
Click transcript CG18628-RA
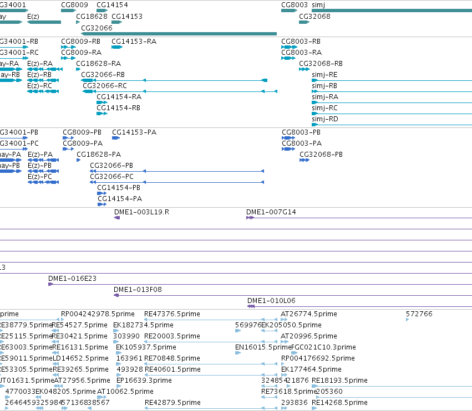click(x=78, y=69)
